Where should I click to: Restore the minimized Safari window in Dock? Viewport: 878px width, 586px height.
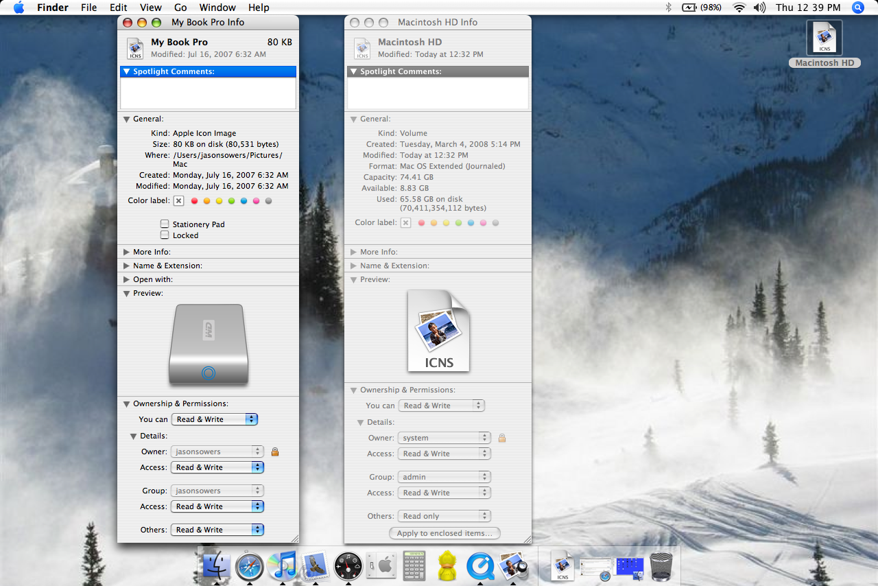595,567
